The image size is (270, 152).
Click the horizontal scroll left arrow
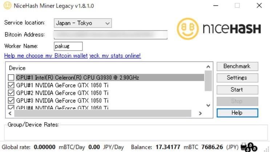point(10,113)
